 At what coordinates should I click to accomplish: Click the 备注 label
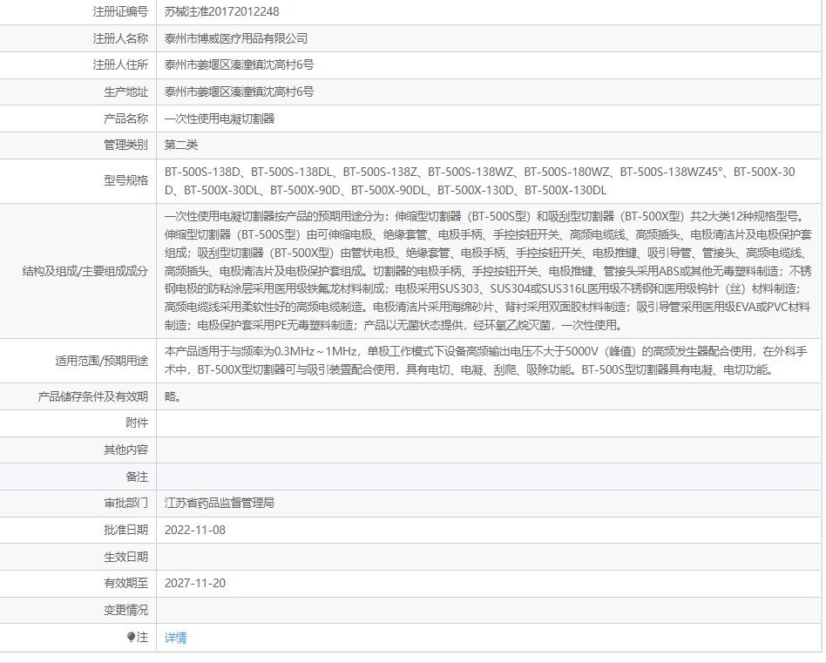(x=137, y=477)
